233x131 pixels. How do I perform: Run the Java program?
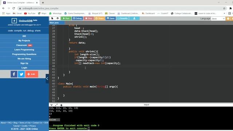(x=66, y=18)
